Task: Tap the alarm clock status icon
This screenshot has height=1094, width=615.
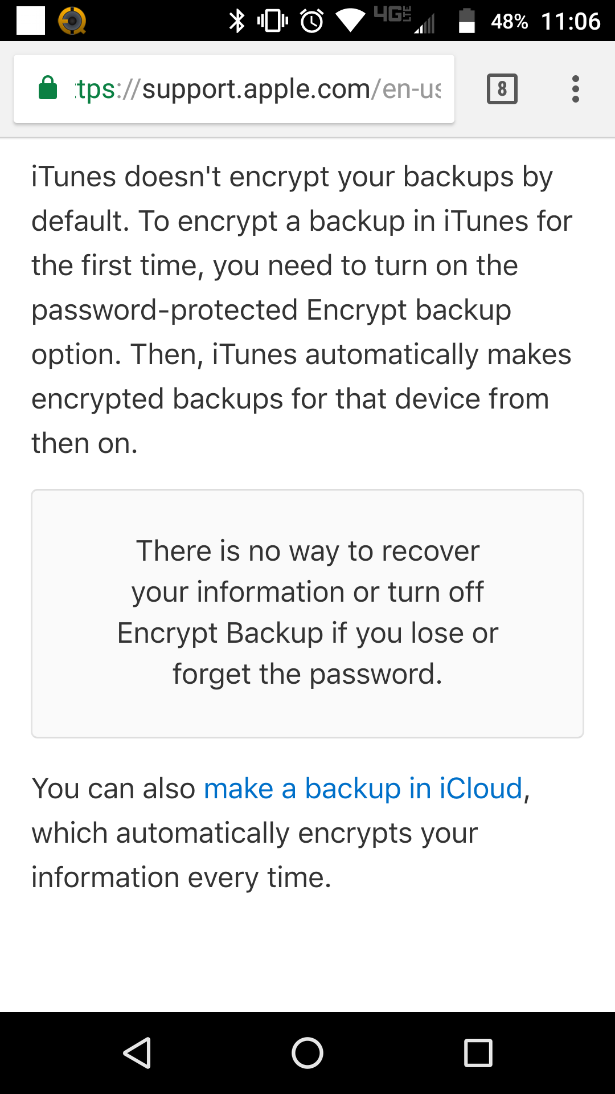Action: [311, 21]
